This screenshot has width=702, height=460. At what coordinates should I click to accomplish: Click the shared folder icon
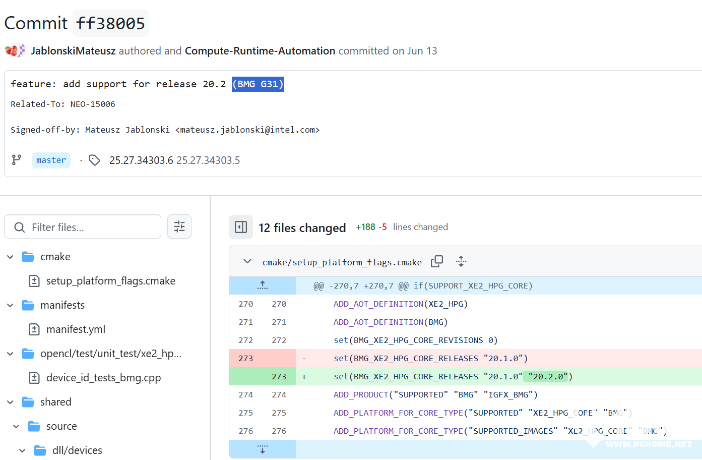pos(28,402)
